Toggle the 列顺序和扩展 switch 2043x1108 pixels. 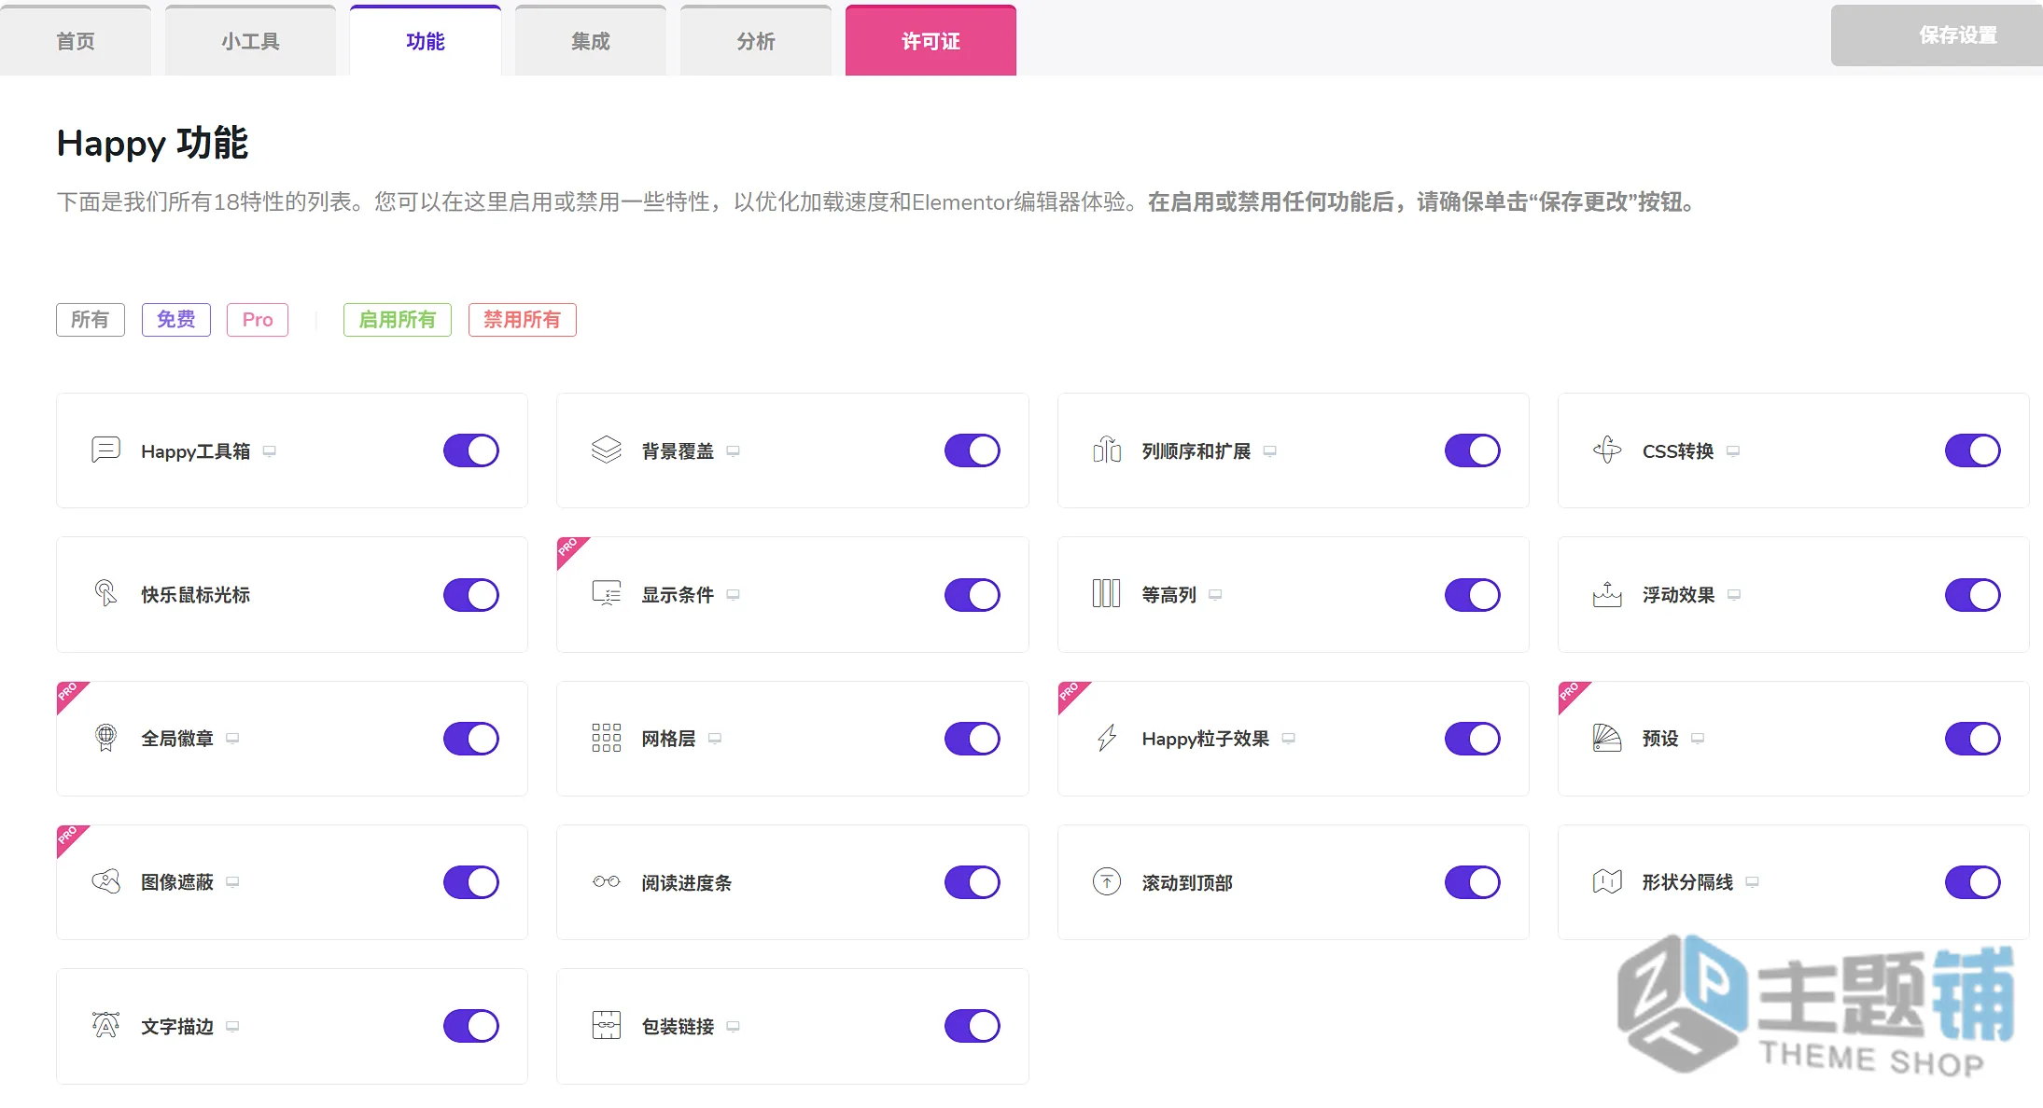[1472, 450]
